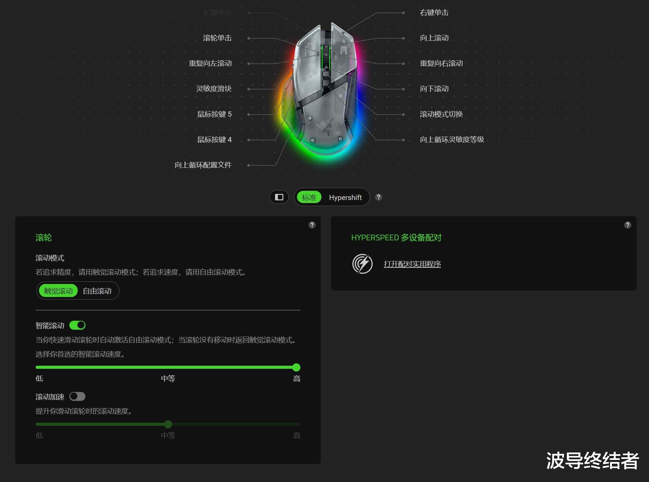Click the 滚动加速 slider handle
Viewport: 649px width, 482px height.
(168, 424)
